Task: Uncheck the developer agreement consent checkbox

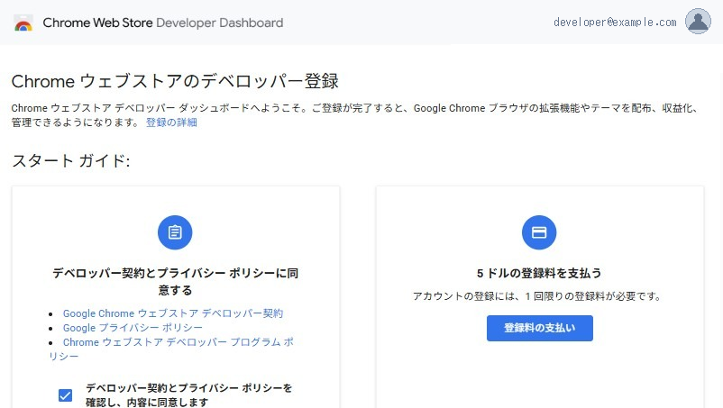Action: click(66, 395)
